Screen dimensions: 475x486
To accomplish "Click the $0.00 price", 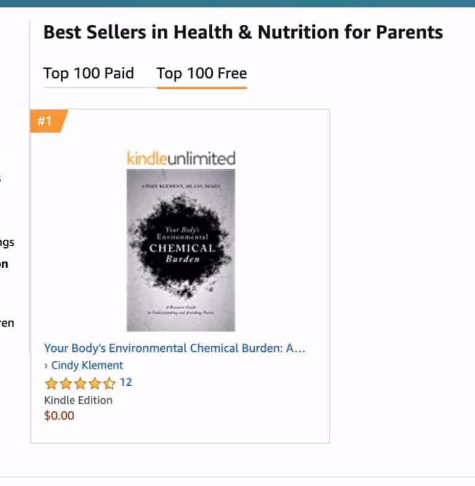I will [x=59, y=416].
